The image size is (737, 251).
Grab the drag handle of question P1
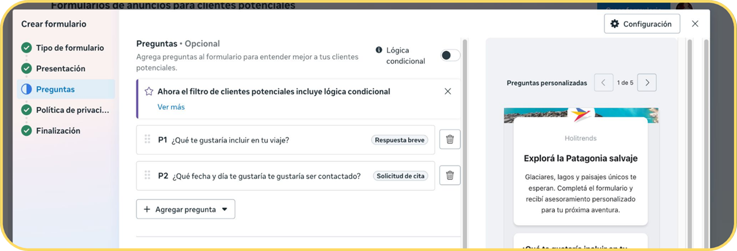pyautogui.click(x=147, y=139)
